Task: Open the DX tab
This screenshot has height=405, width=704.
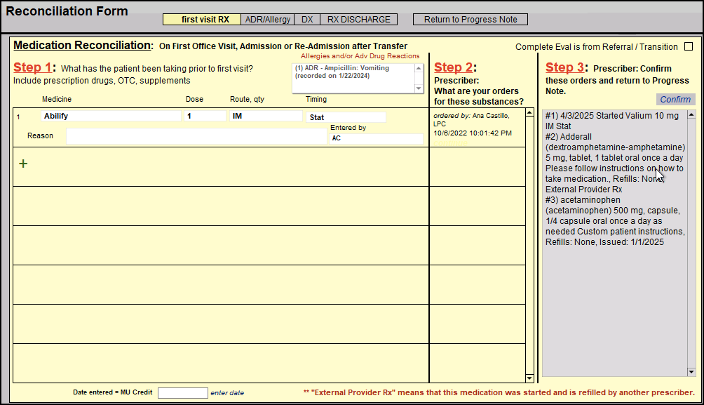Action: (x=307, y=20)
